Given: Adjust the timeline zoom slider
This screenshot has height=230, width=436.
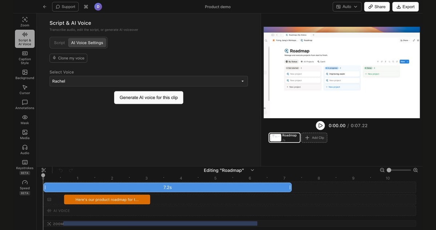Looking at the screenshot, I should (399, 170).
